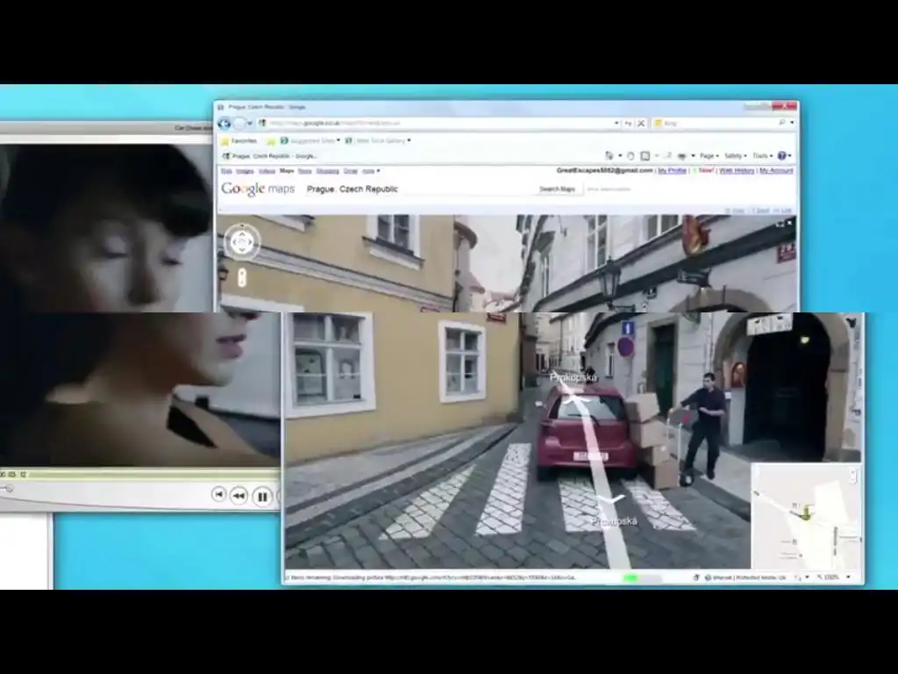Open the Page menu in command bar

[x=709, y=156]
